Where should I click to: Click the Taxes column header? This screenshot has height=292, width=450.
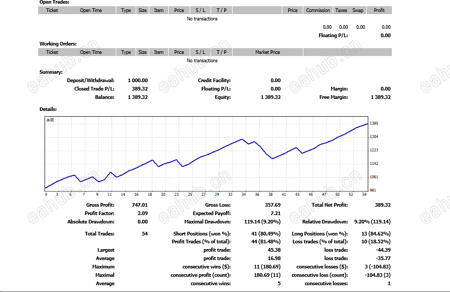click(x=341, y=10)
